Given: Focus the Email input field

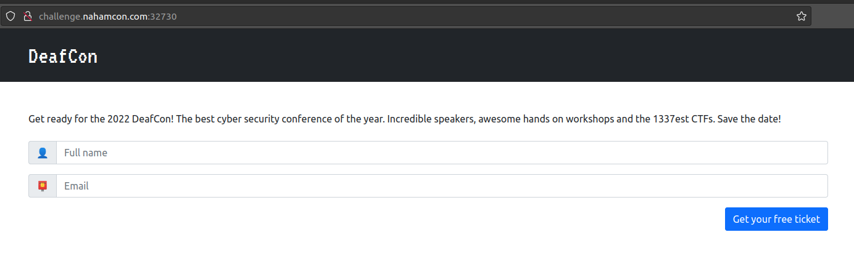Looking at the screenshot, I should point(442,186).
